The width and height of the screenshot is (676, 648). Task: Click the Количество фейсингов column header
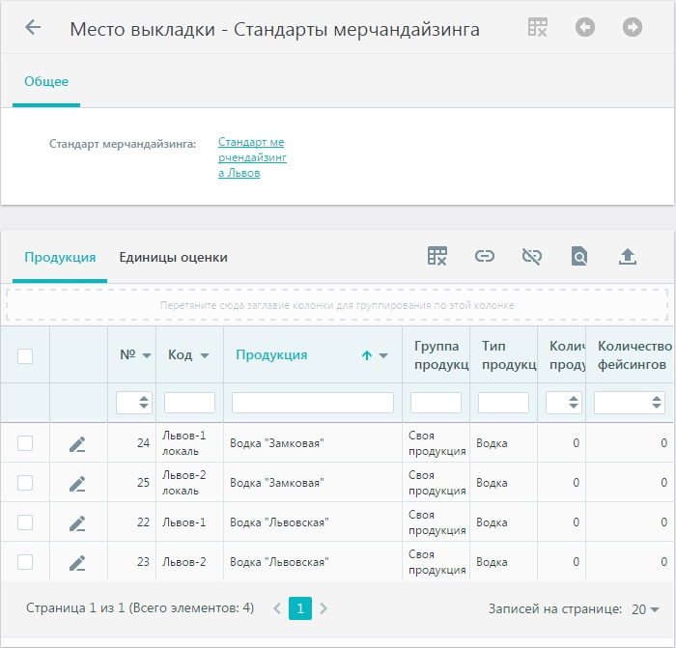pyautogui.click(x=630, y=355)
